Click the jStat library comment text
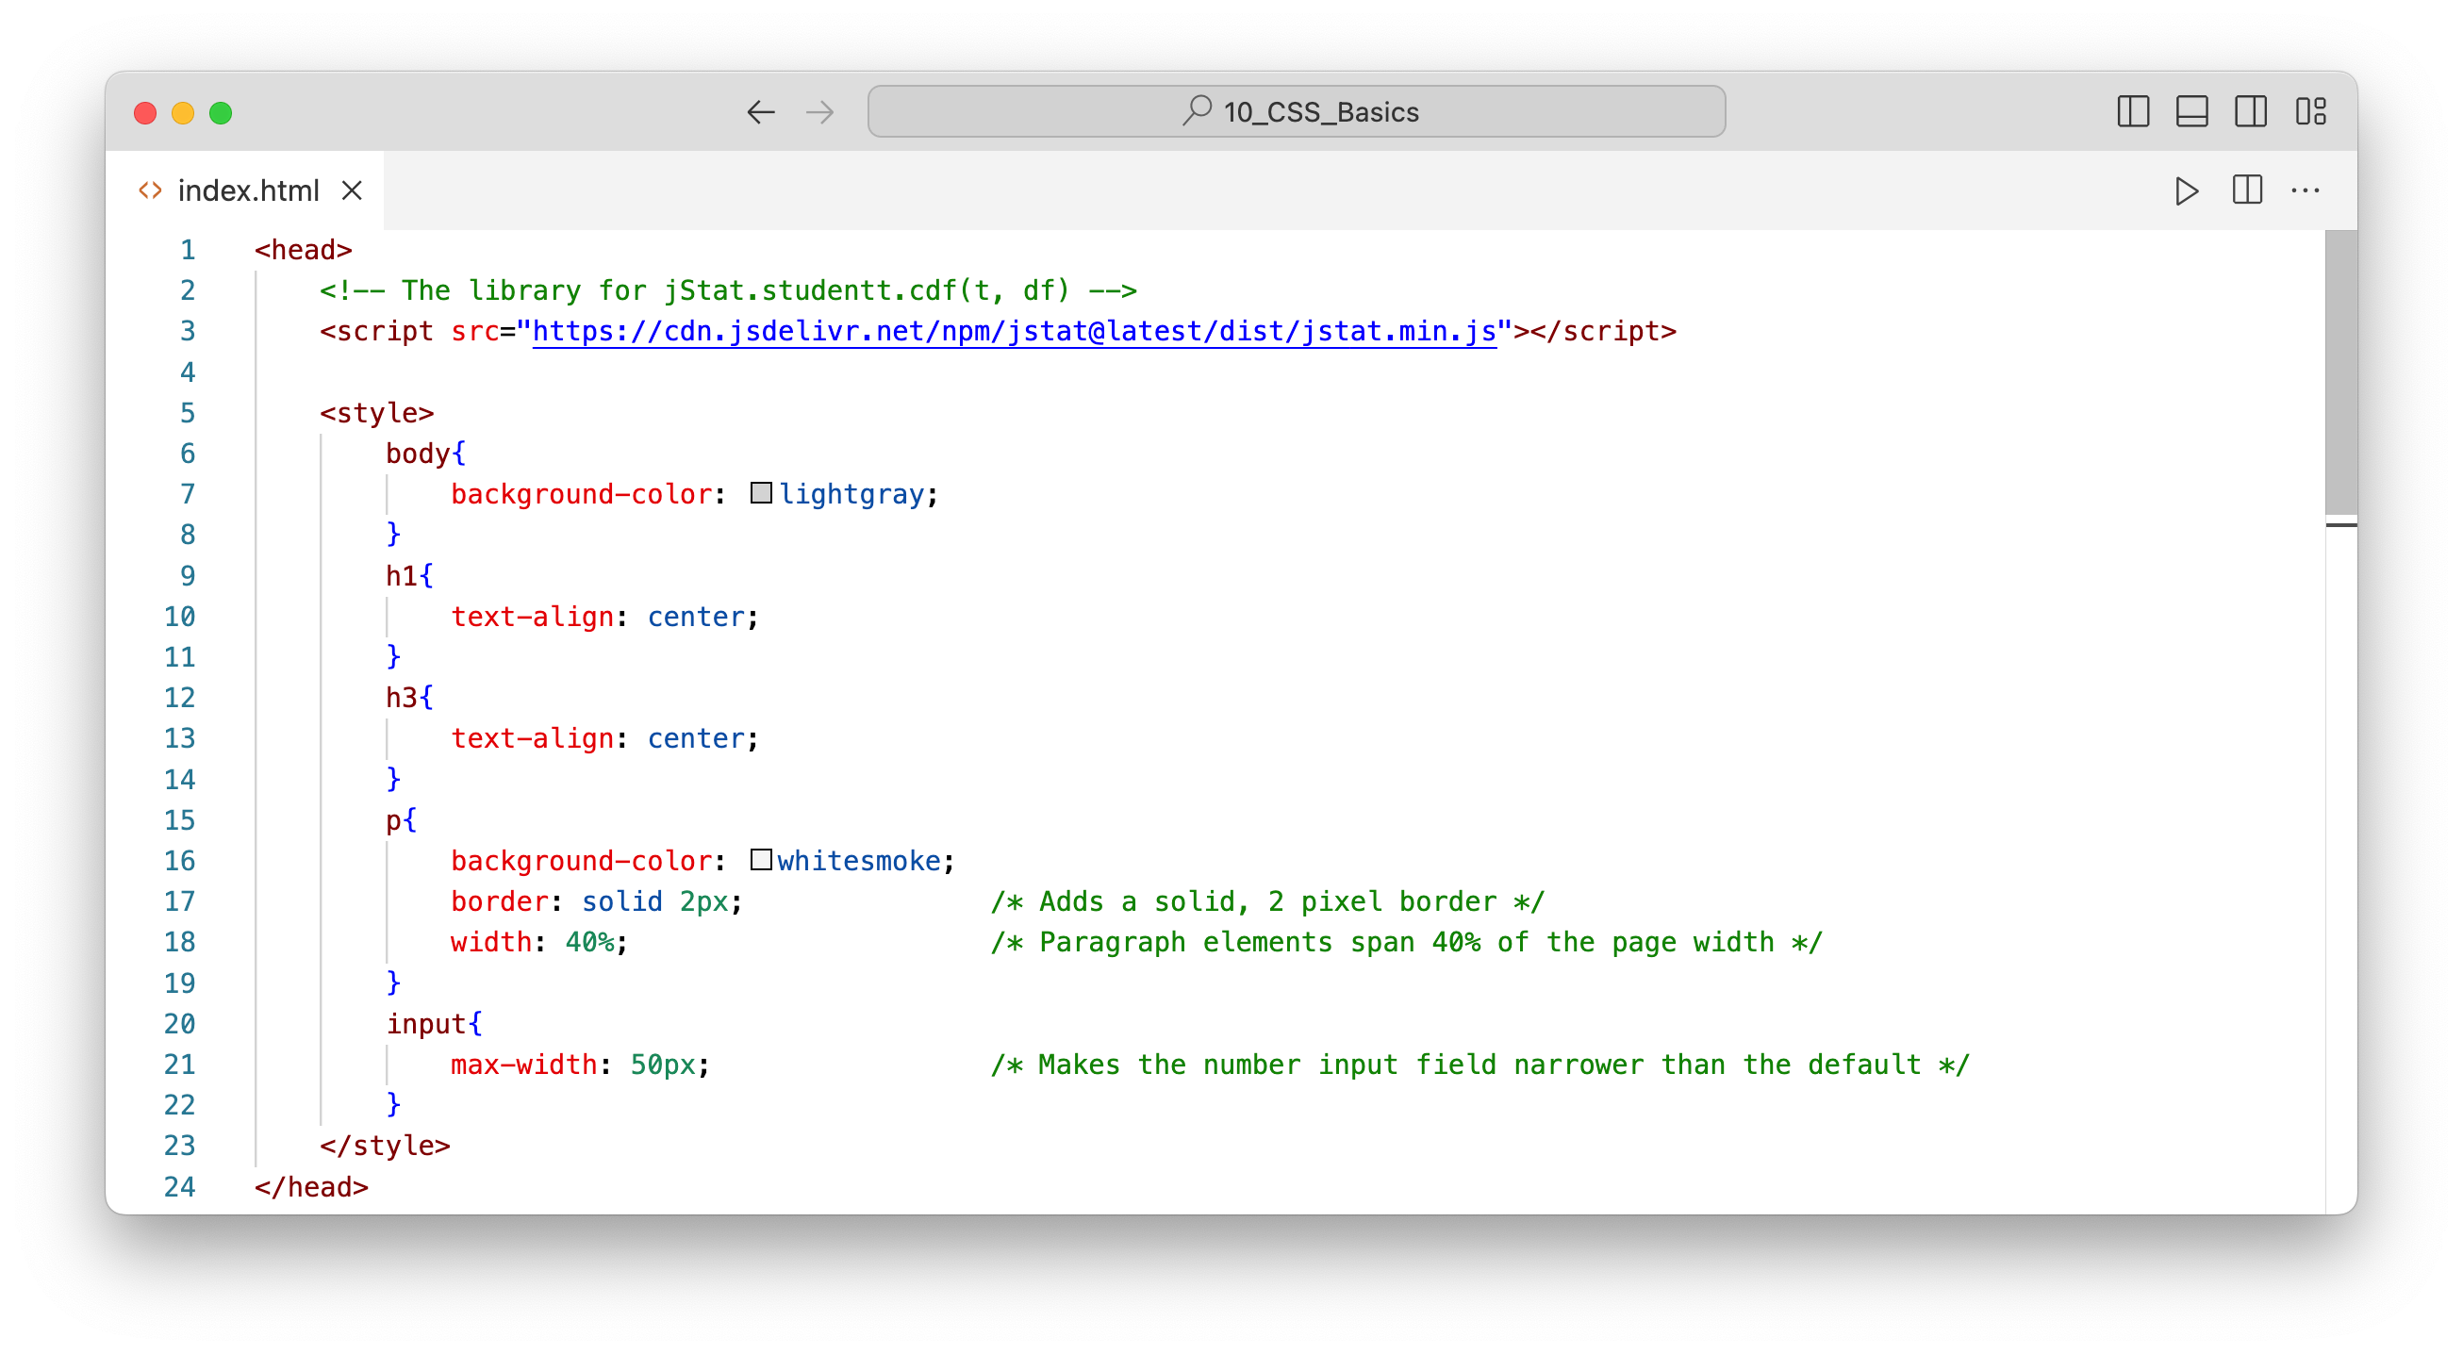Viewport: 2463px width, 1354px height. tap(728, 289)
